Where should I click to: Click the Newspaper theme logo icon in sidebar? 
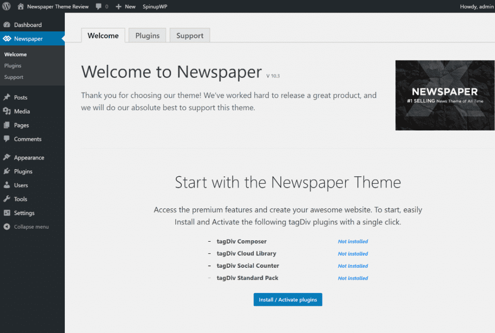coord(7,39)
